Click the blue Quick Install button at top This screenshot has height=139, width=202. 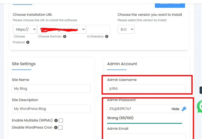[x=170, y=5]
